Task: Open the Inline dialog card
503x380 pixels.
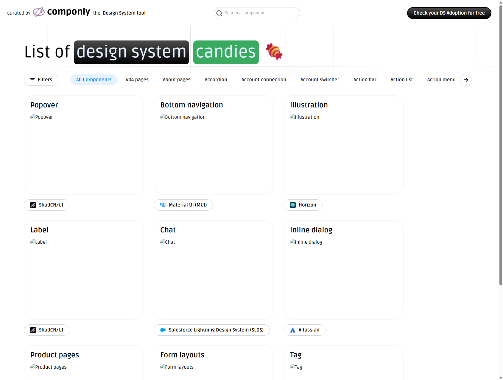Action: pyautogui.click(x=343, y=270)
